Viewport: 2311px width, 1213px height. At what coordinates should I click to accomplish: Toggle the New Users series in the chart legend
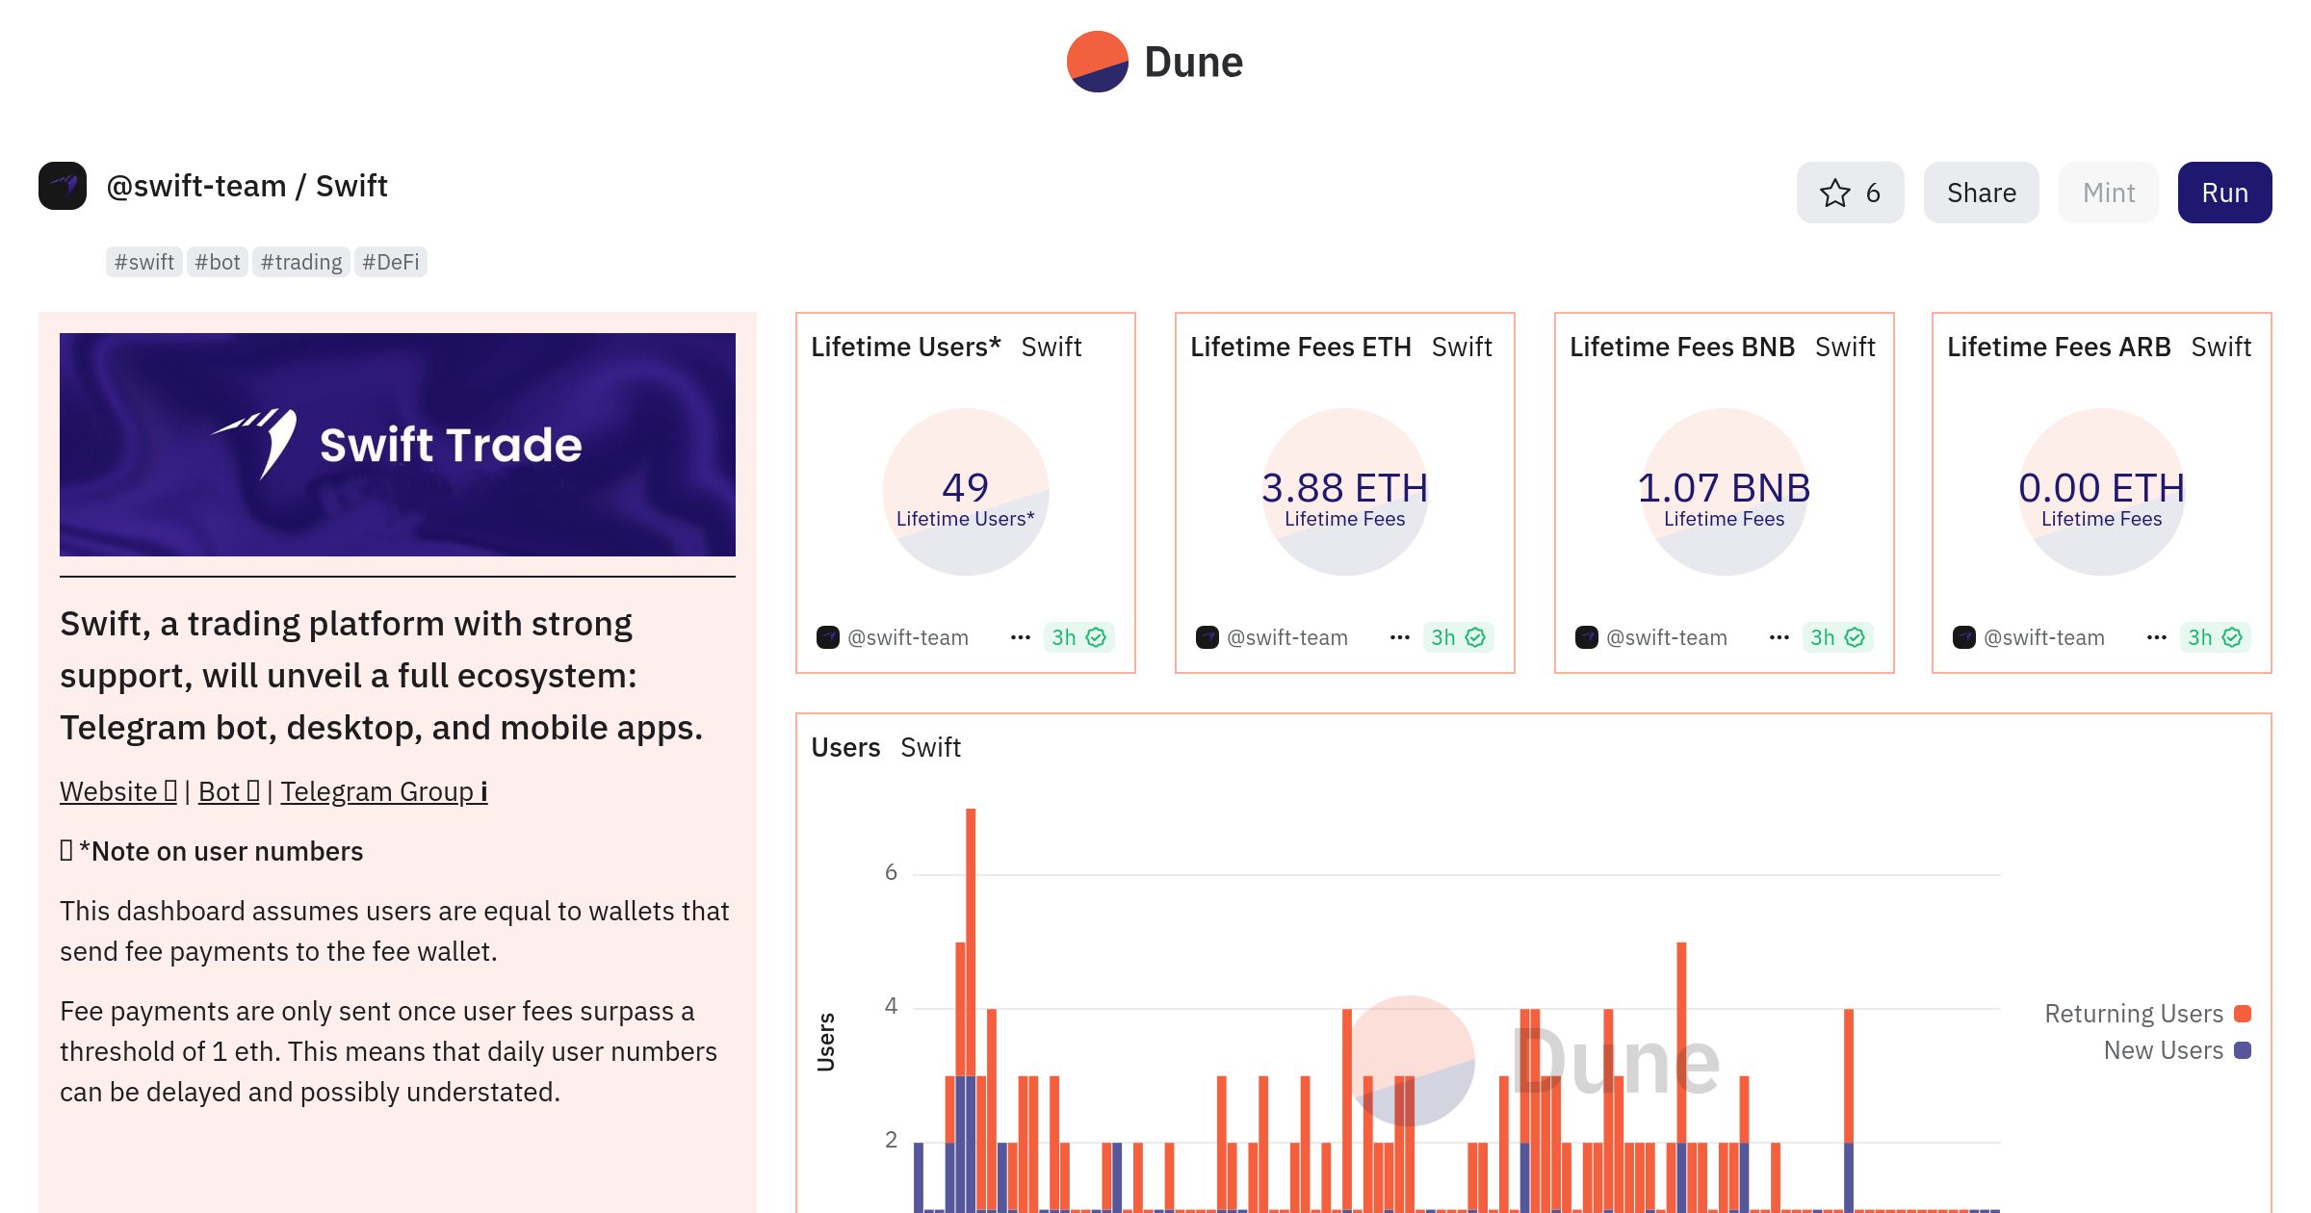pos(2163,1050)
